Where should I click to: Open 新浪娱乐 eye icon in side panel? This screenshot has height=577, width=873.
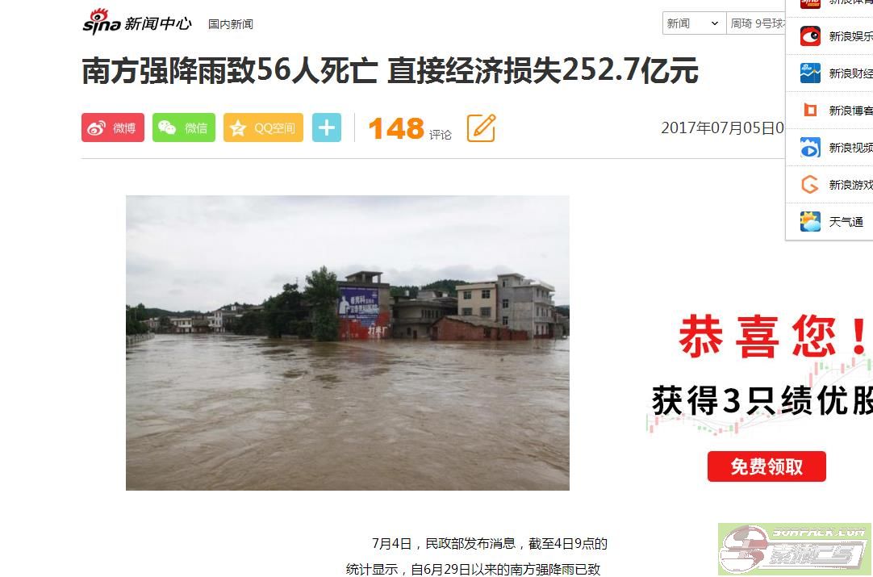point(810,36)
